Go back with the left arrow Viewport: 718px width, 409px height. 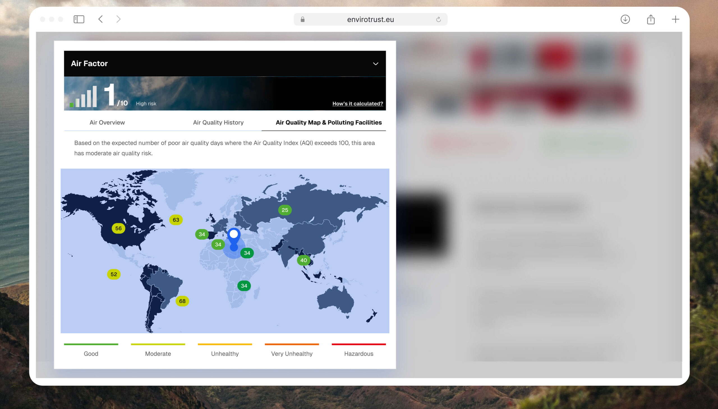(x=101, y=19)
